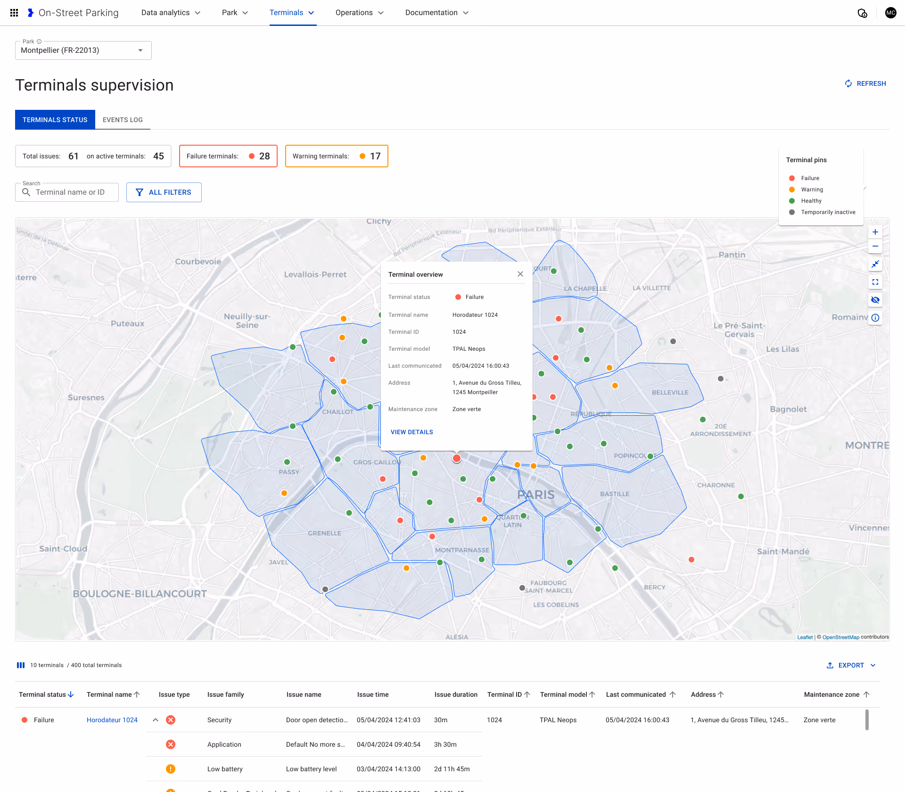Image resolution: width=905 pixels, height=792 pixels.
Task: Click the map zoom in button
Action: 875,232
